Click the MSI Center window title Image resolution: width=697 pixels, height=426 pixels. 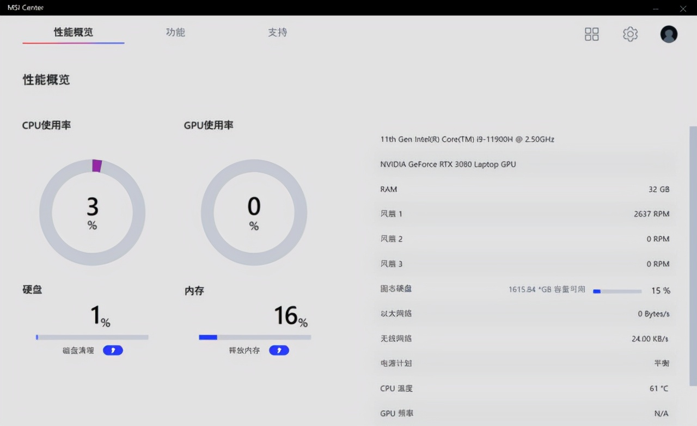(x=25, y=8)
